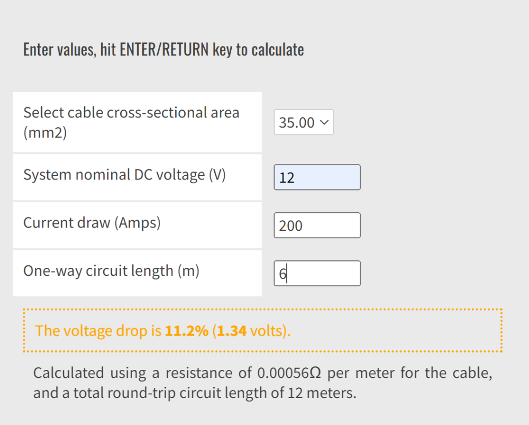Click the 'Enter values' words in the heading

(x=60, y=50)
